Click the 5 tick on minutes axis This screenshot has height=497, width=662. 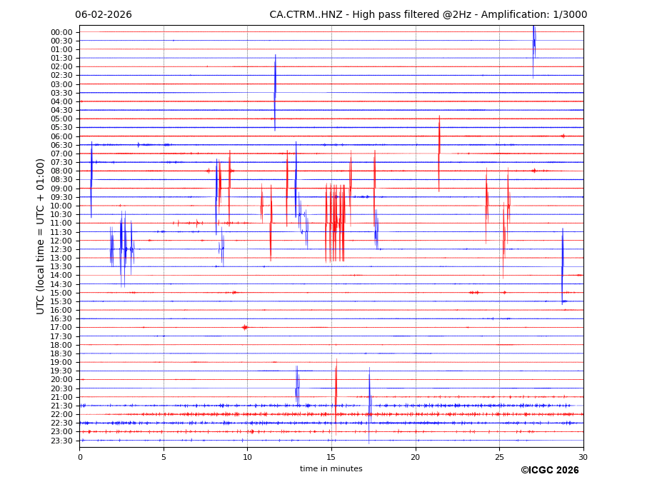(164, 457)
